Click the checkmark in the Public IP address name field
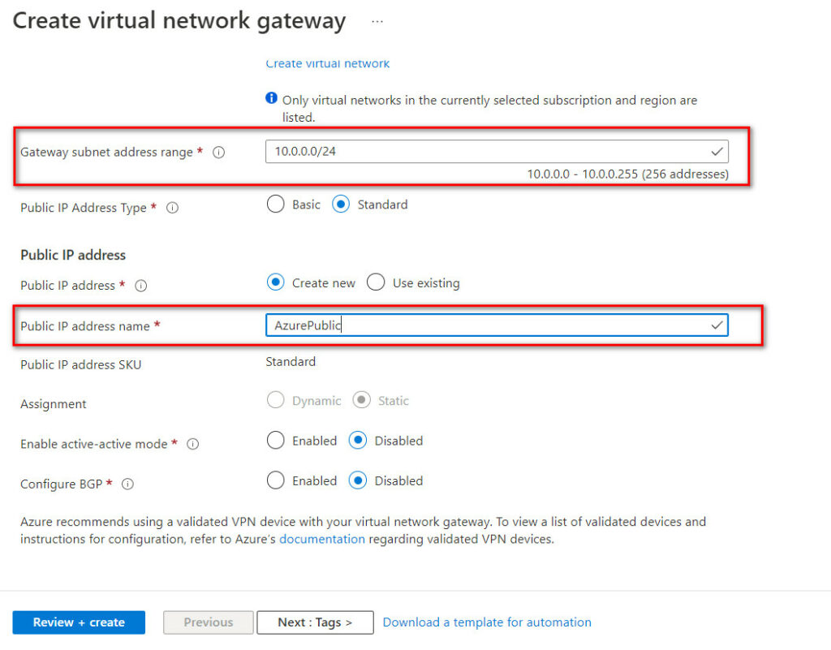This screenshot has height=650, width=831. pos(717,325)
